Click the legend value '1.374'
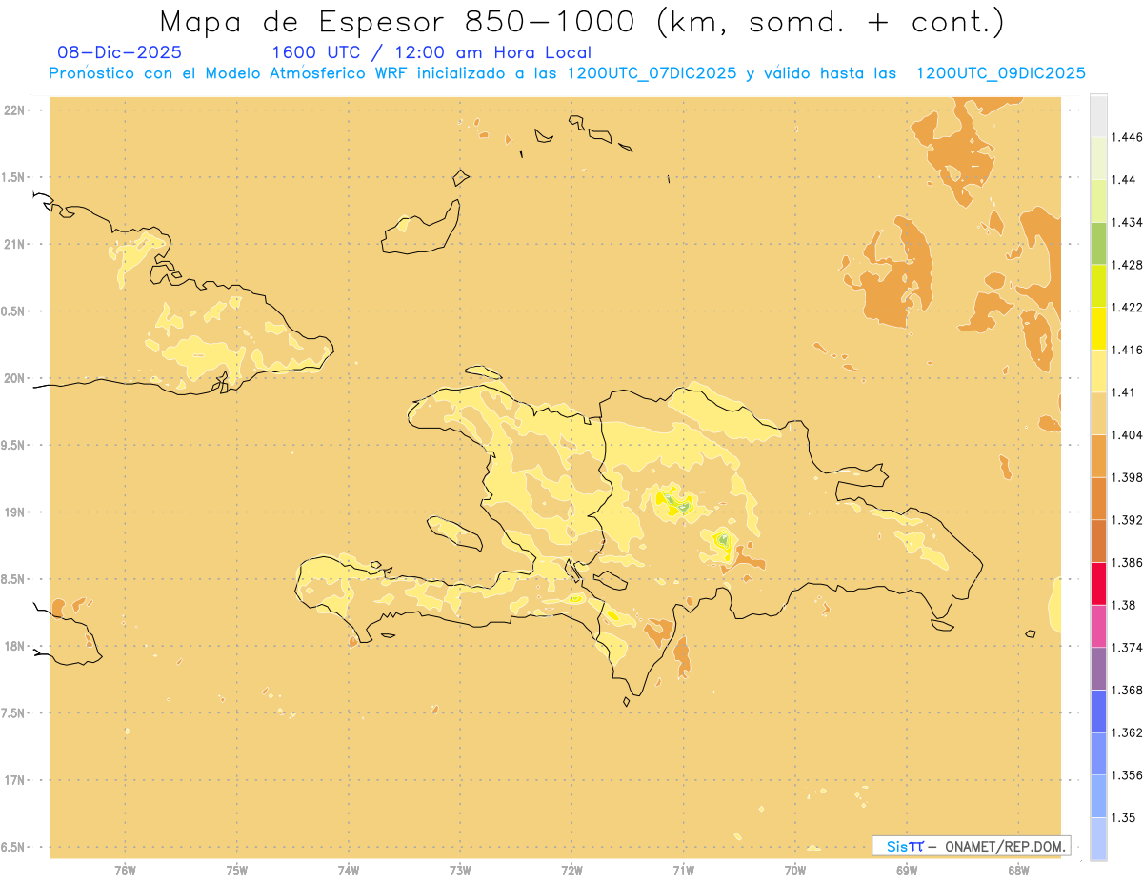The height and width of the screenshot is (883, 1143). pyautogui.click(x=1128, y=648)
